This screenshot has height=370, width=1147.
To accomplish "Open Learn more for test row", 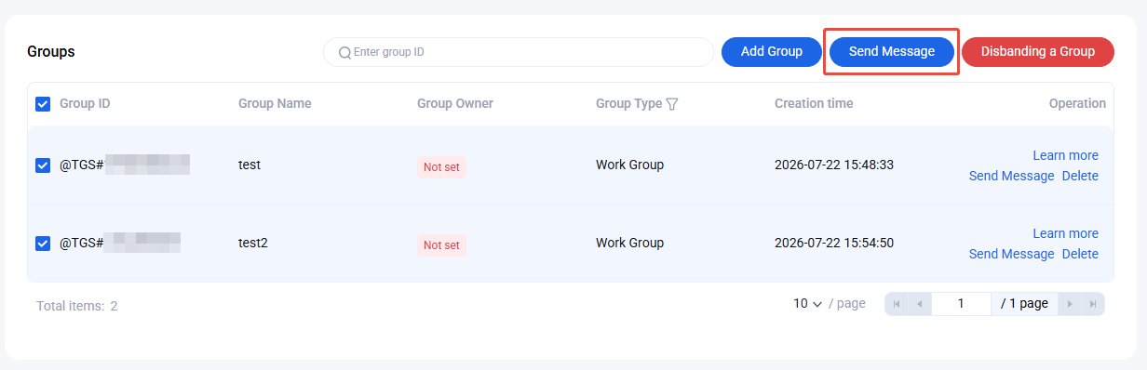I will point(1065,155).
